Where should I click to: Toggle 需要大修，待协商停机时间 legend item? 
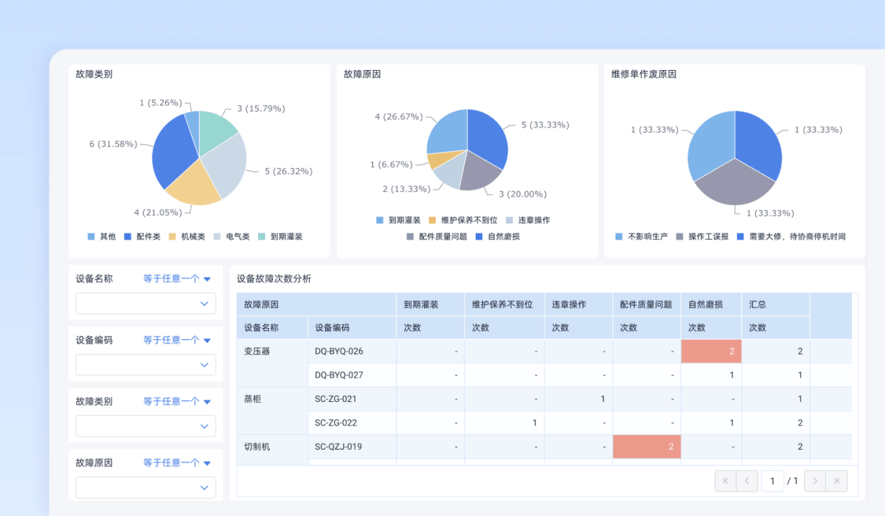click(791, 237)
